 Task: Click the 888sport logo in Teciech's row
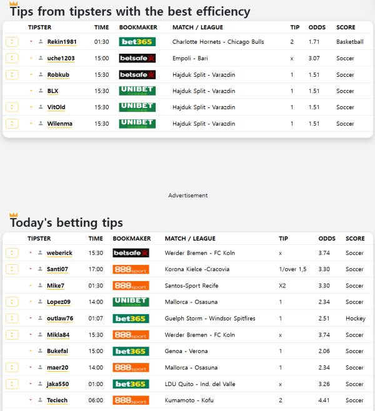click(x=131, y=400)
